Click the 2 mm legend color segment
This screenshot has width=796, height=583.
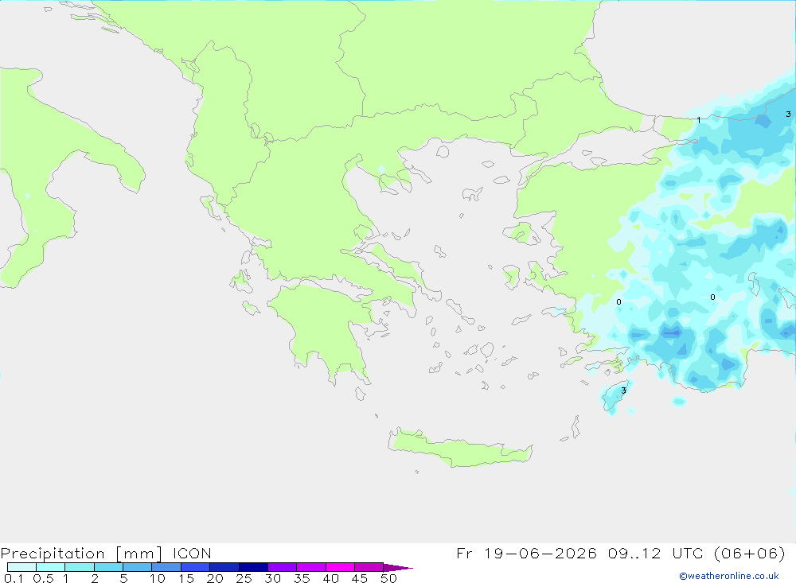tap(108, 567)
